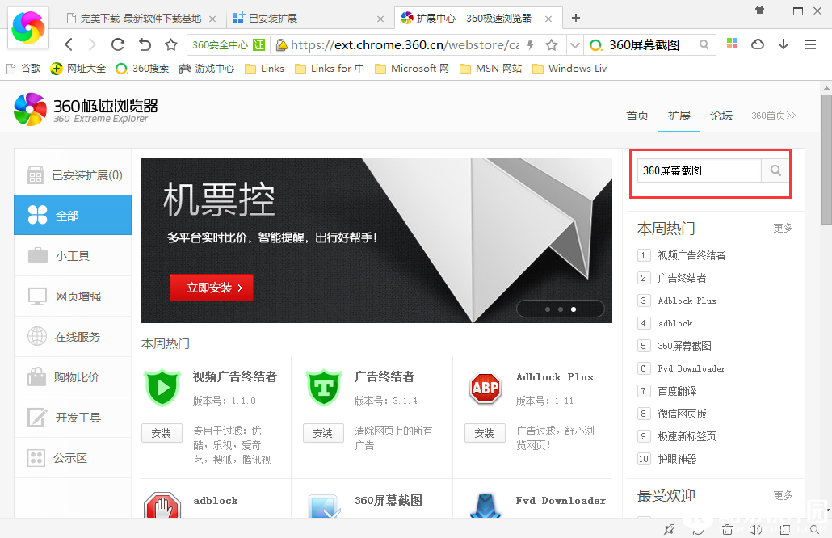Click 更多 next to 本周热门
Screen dimensions: 832x538
[782, 228]
